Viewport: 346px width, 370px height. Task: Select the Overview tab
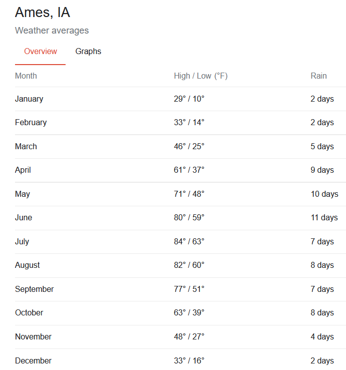coord(41,52)
